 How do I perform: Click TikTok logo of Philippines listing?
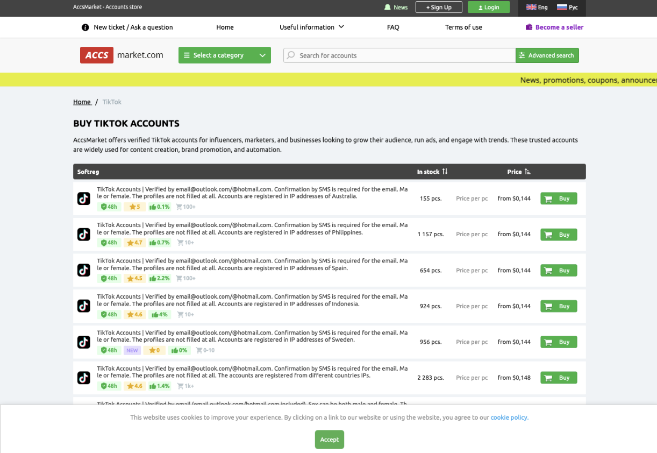pyautogui.click(x=84, y=234)
